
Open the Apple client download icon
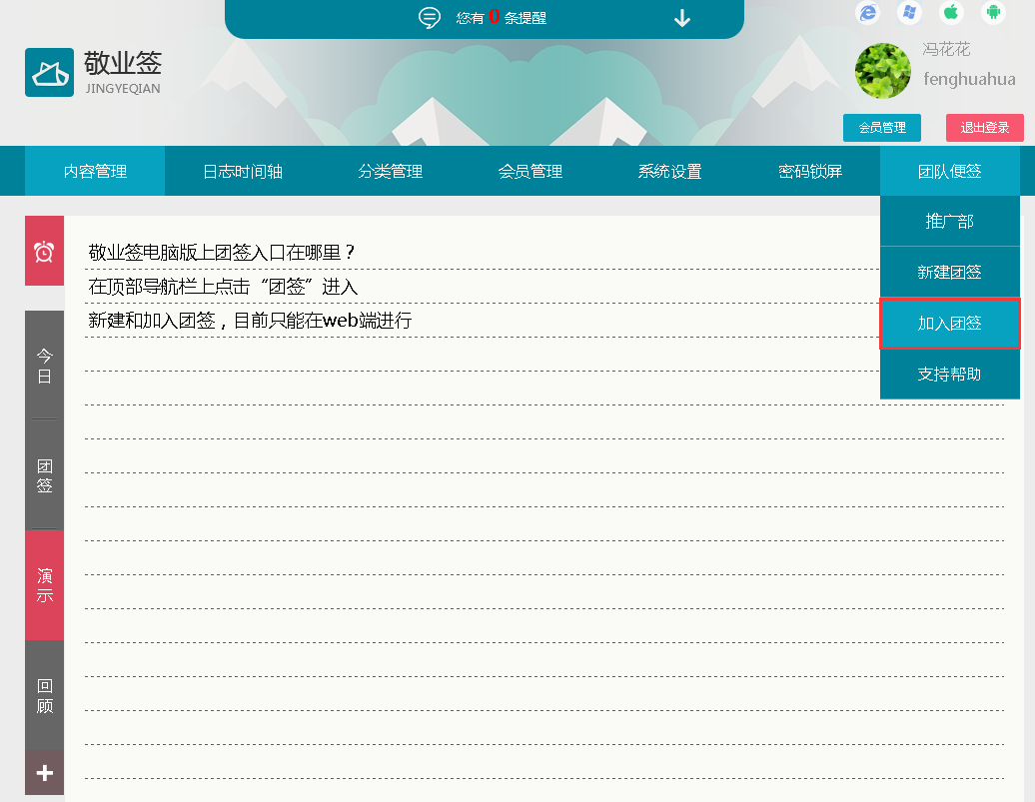(951, 12)
